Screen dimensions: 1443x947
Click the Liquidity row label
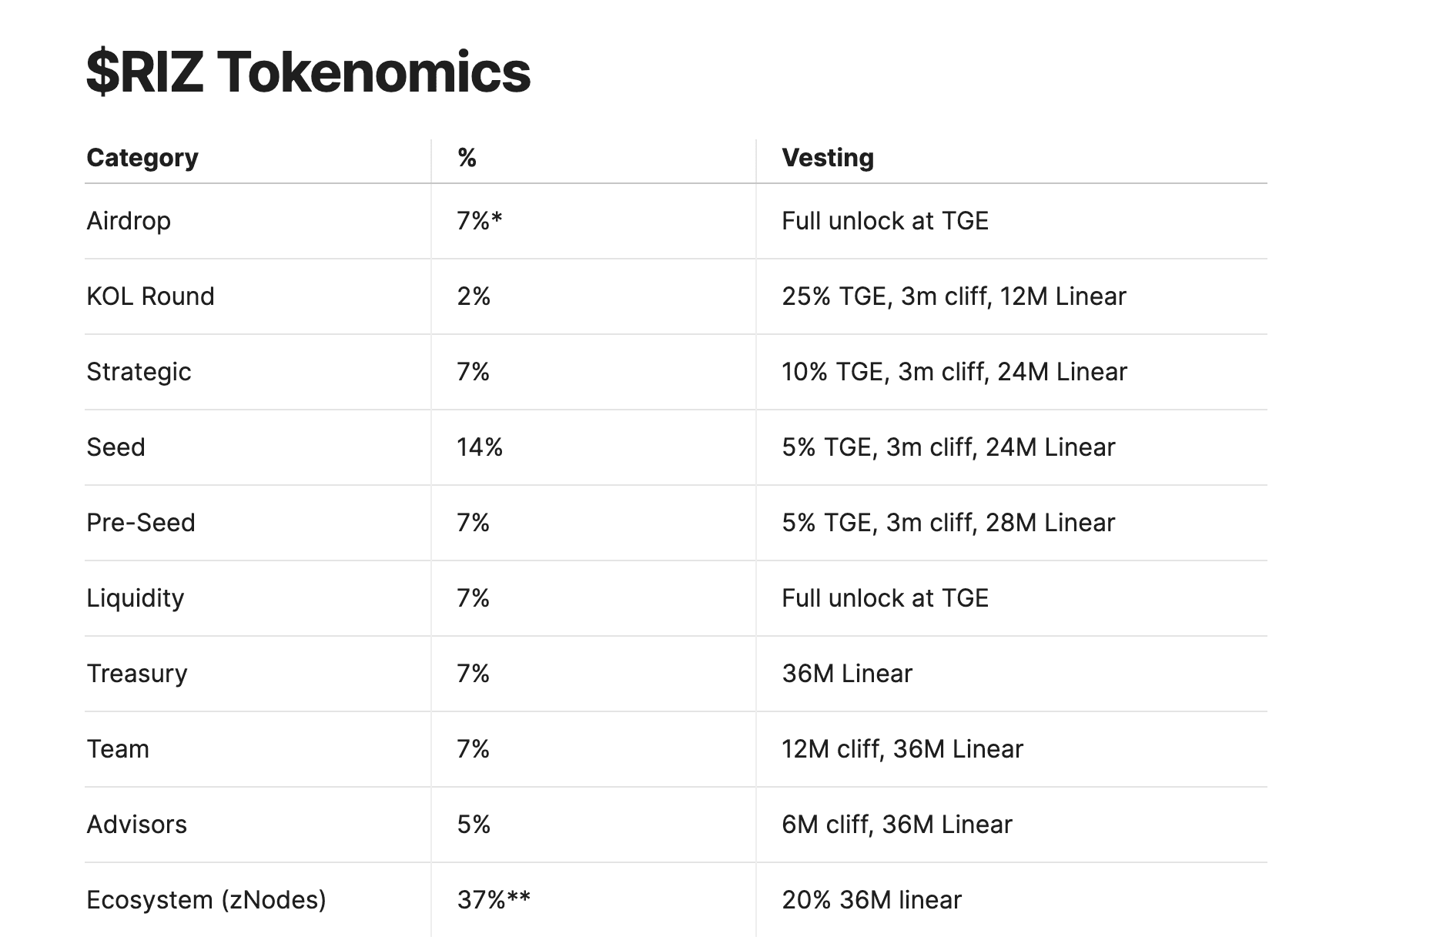tap(136, 598)
